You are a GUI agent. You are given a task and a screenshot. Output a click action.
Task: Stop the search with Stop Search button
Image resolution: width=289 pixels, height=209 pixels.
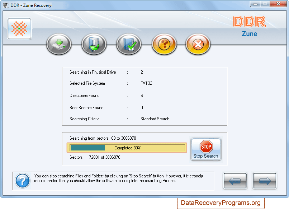[206, 149]
